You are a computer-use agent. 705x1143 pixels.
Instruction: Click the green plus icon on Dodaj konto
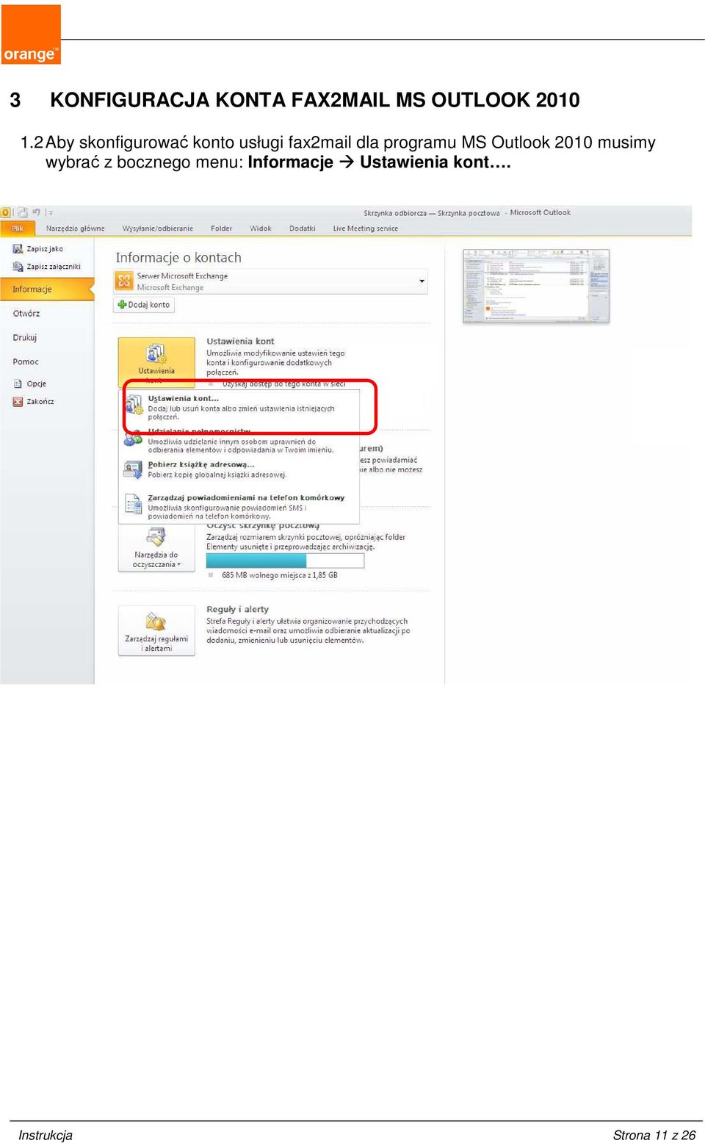tap(122, 305)
